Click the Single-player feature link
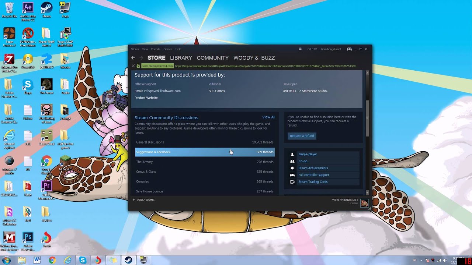 point(308,154)
